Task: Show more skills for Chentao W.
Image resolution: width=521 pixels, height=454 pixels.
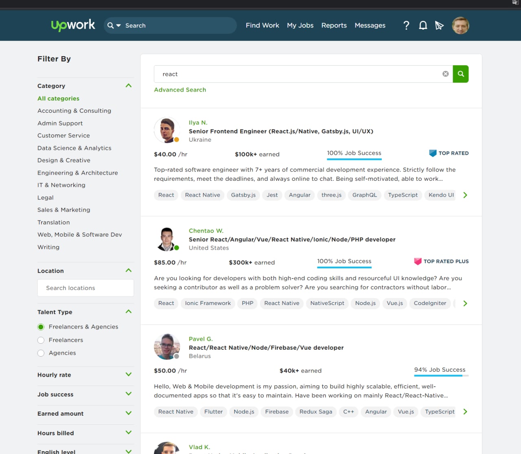Action: (465, 303)
